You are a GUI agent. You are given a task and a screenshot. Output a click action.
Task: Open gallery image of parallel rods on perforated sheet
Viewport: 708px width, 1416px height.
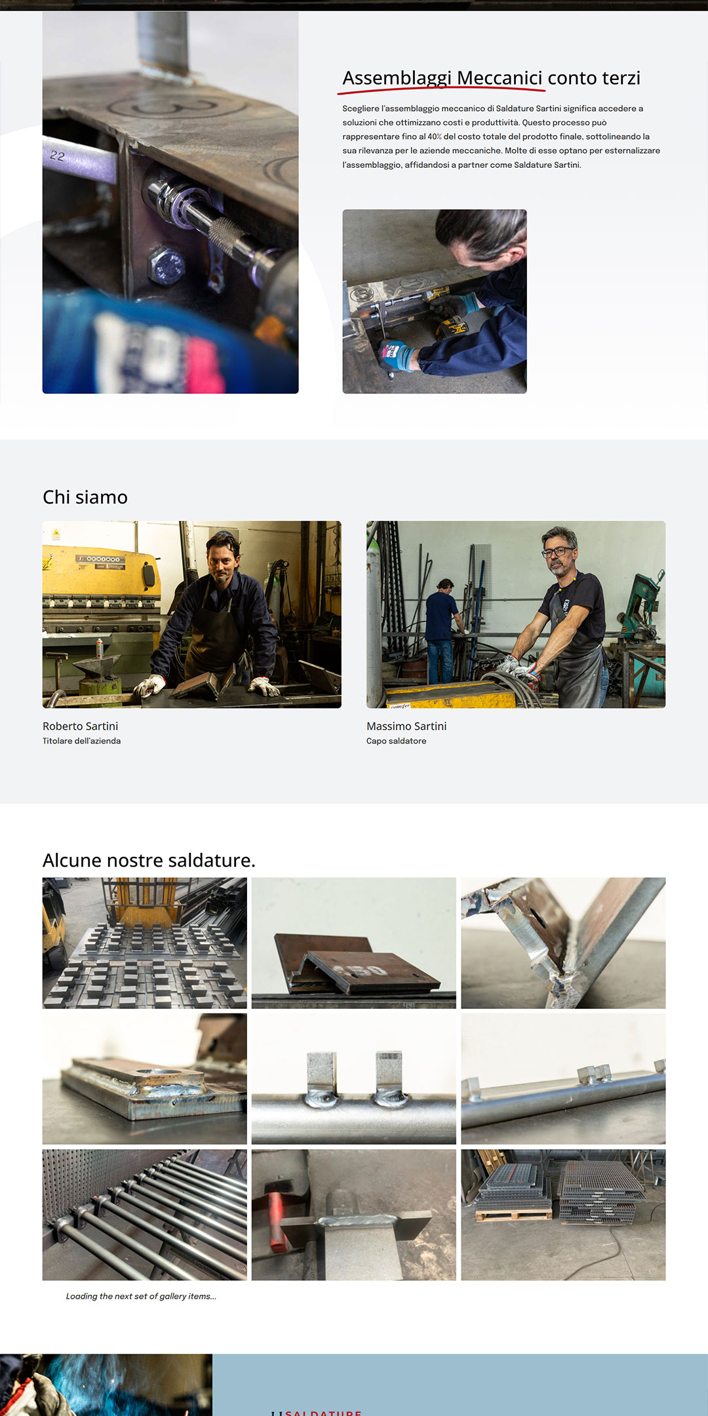pos(145,1215)
